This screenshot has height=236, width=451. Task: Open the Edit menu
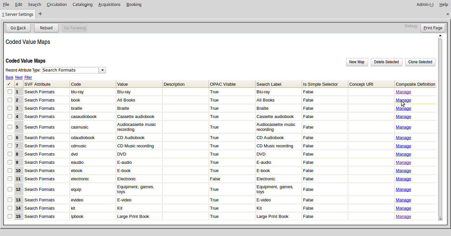coord(18,4)
